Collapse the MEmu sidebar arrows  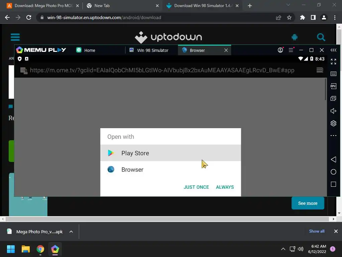point(333,50)
